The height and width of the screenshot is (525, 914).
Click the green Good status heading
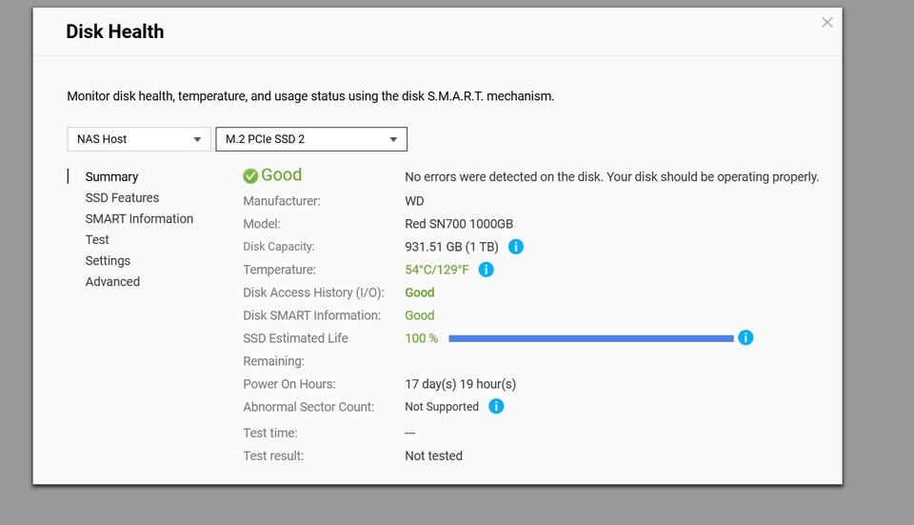[282, 174]
